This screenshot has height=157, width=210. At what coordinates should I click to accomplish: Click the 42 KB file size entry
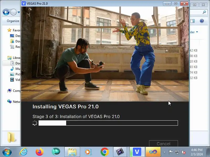click(x=193, y=50)
